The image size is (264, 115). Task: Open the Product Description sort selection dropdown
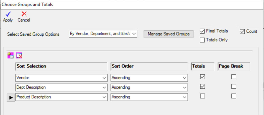click(x=104, y=97)
